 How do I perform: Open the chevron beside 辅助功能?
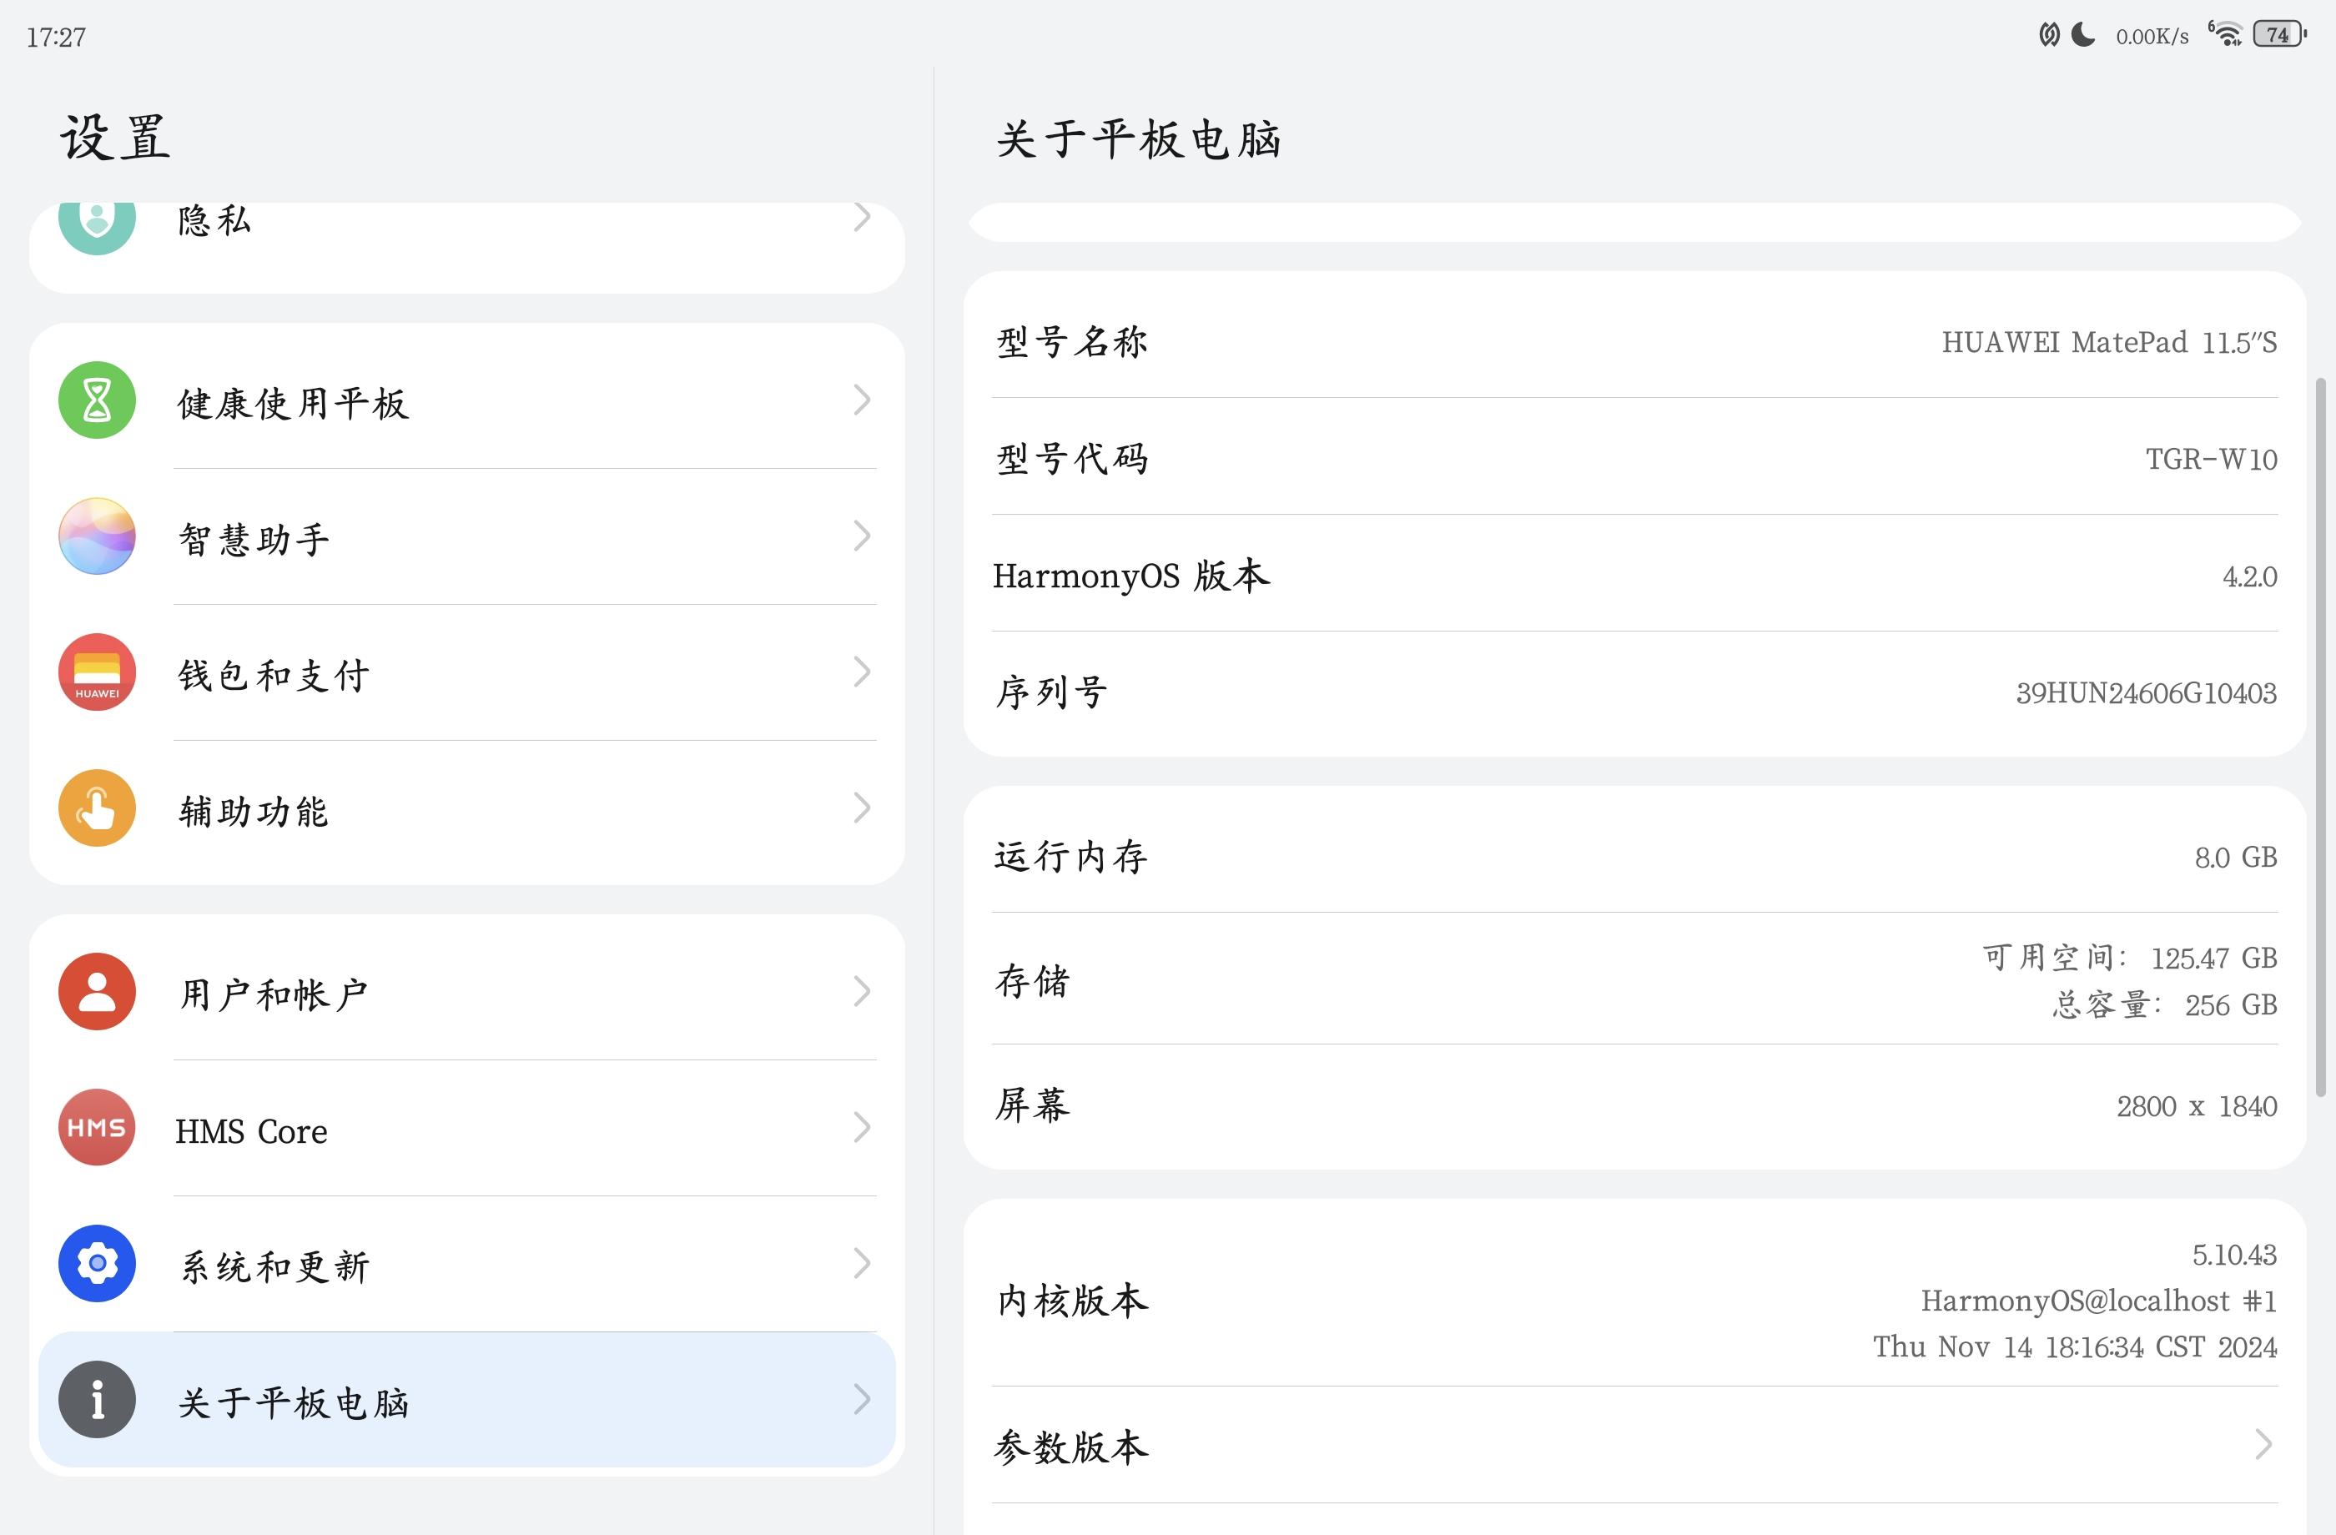(x=861, y=808)
